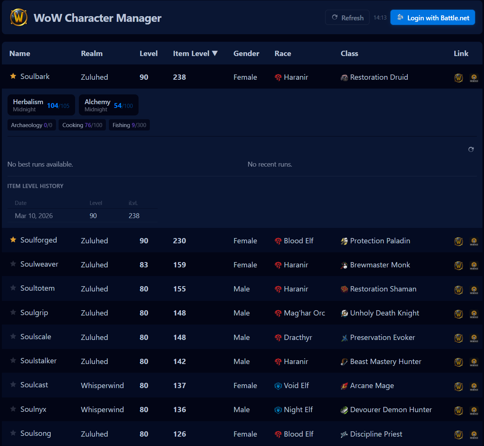Open the Armory icon for Soulforged
The width and height of the screenshot is (484, 446).
[458, 241]
